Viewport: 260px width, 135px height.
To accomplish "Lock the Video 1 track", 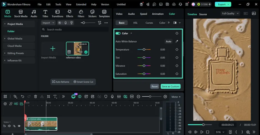I will tap(4, 126).
